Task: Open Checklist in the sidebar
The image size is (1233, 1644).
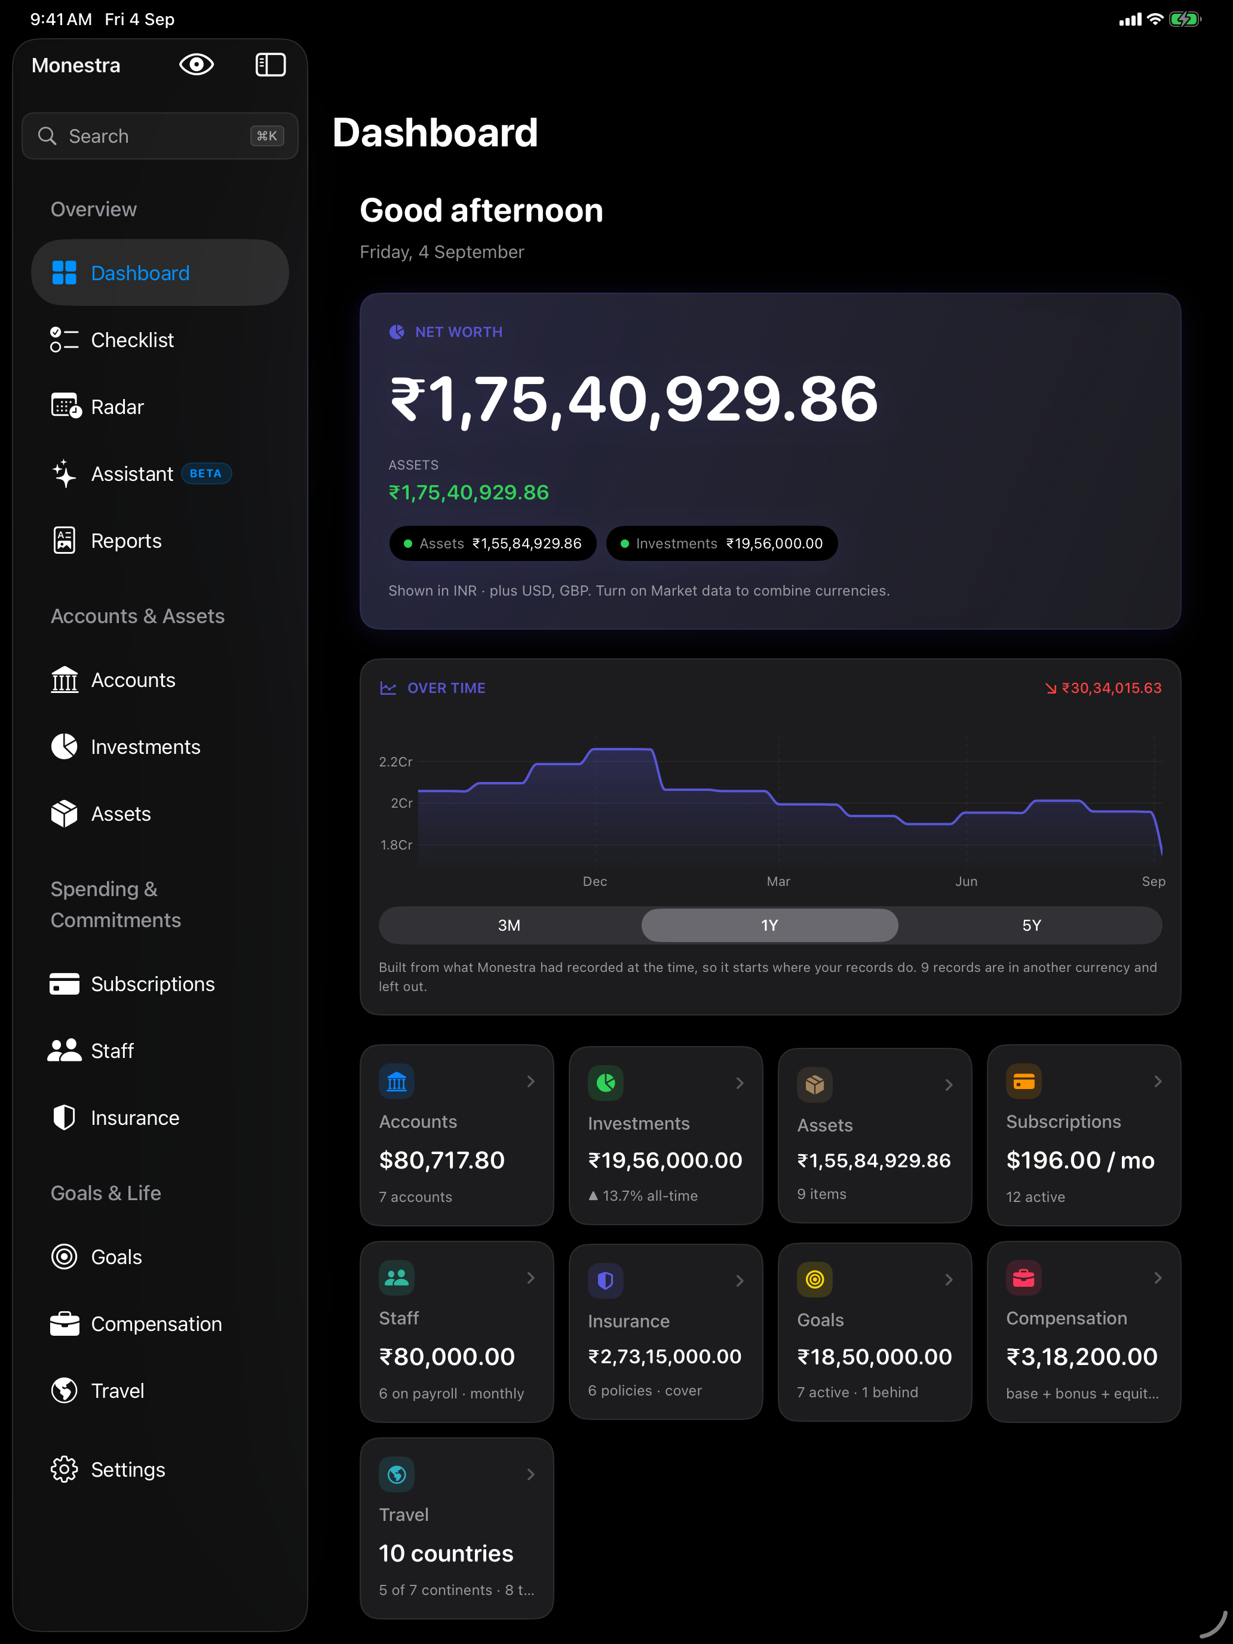Action: point(160,340)
